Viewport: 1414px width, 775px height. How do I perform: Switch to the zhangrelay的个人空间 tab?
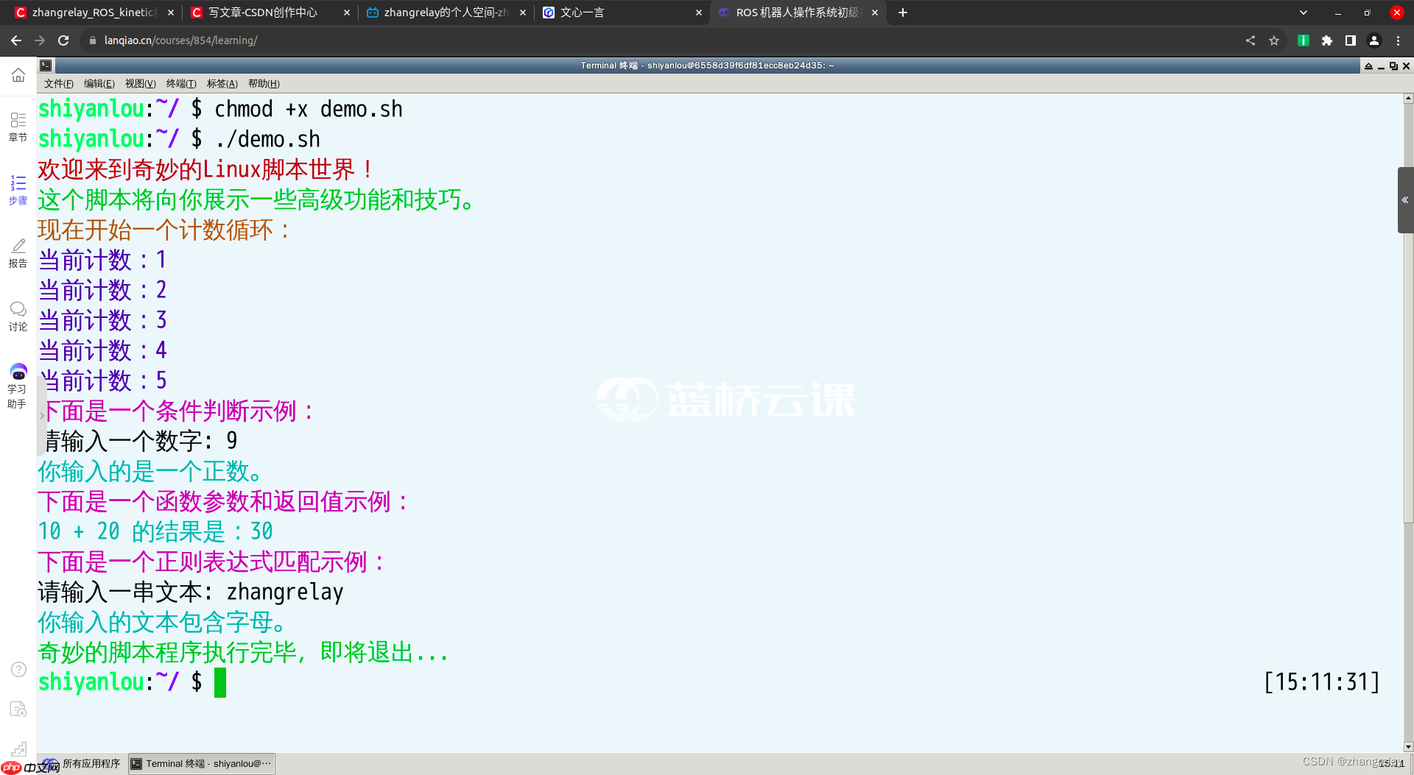(446, 13)
